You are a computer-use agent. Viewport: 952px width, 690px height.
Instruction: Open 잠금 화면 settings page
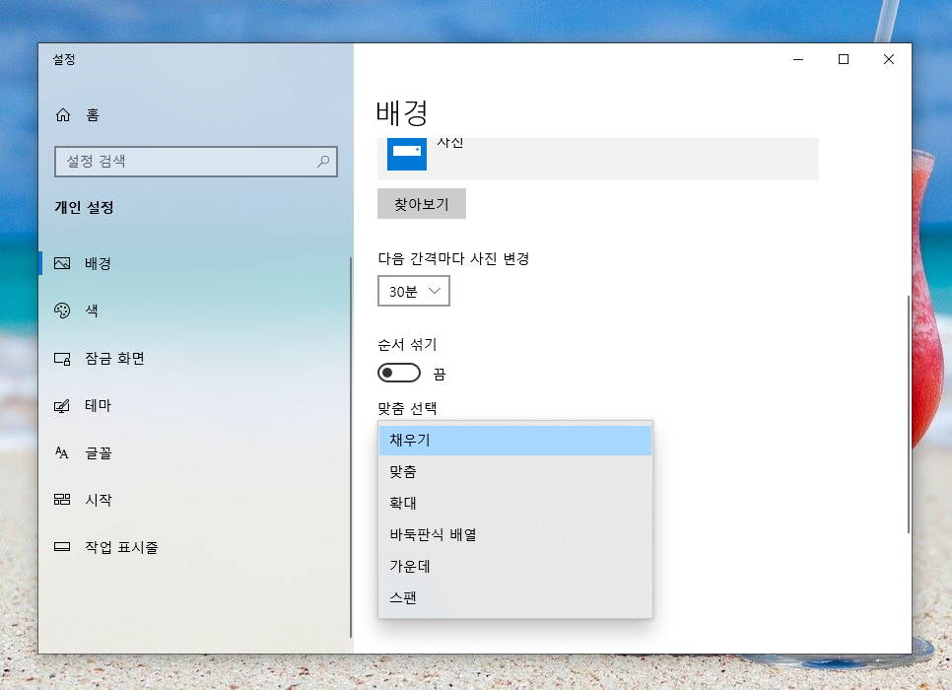pos(114,359)
